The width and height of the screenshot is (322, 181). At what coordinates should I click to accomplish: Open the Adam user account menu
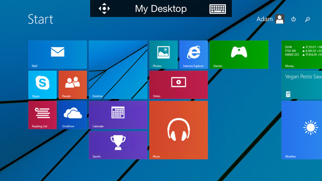click(x=270, y=19)
